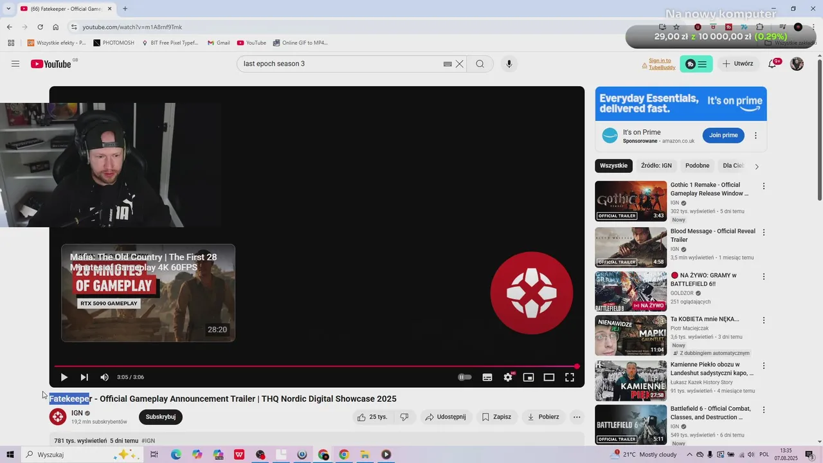
Task: Open more options for Blood Message trailer
Action: [764, 232]
